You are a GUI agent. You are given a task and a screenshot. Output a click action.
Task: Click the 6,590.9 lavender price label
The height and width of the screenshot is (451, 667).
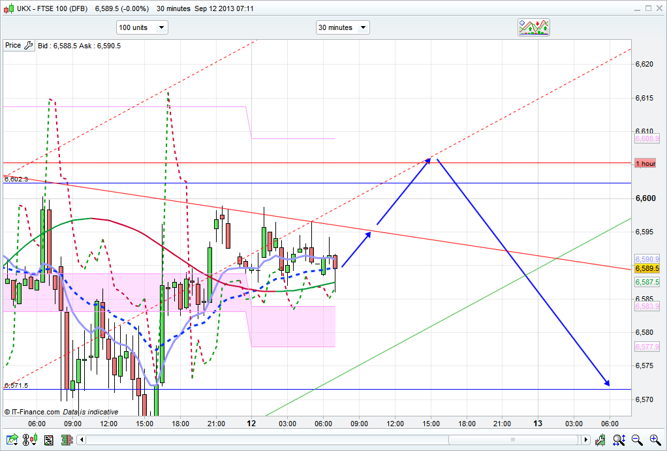tap(647, 259)
